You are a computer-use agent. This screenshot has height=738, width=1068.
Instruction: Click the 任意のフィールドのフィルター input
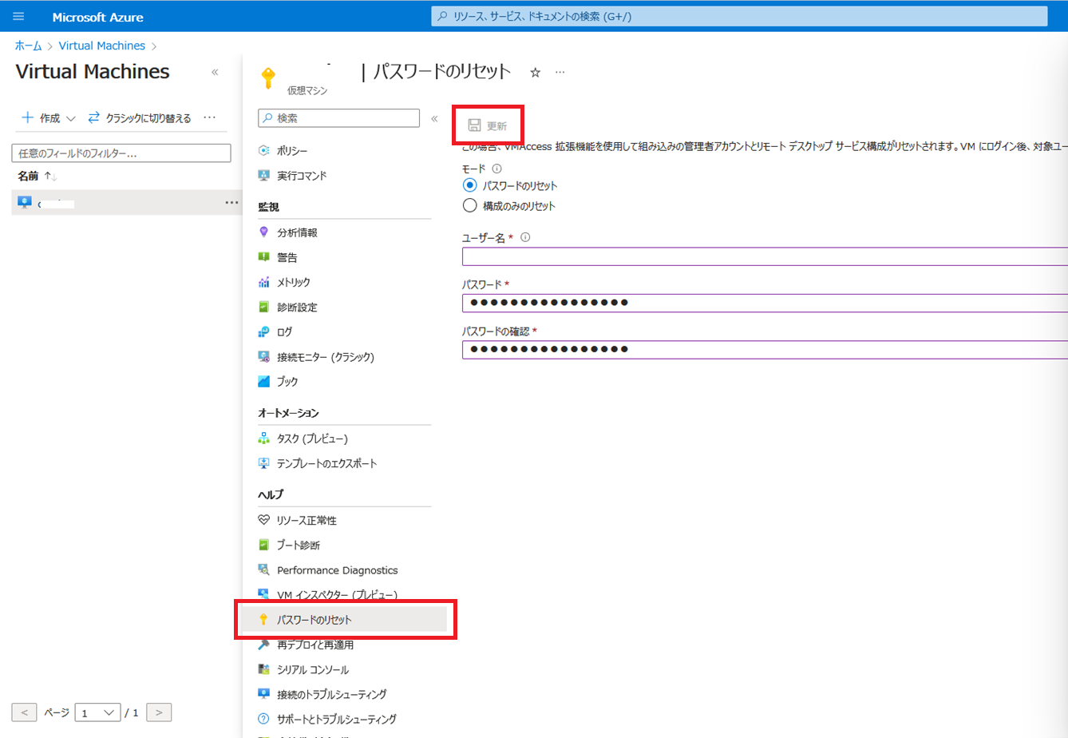[x=121, y=153]
